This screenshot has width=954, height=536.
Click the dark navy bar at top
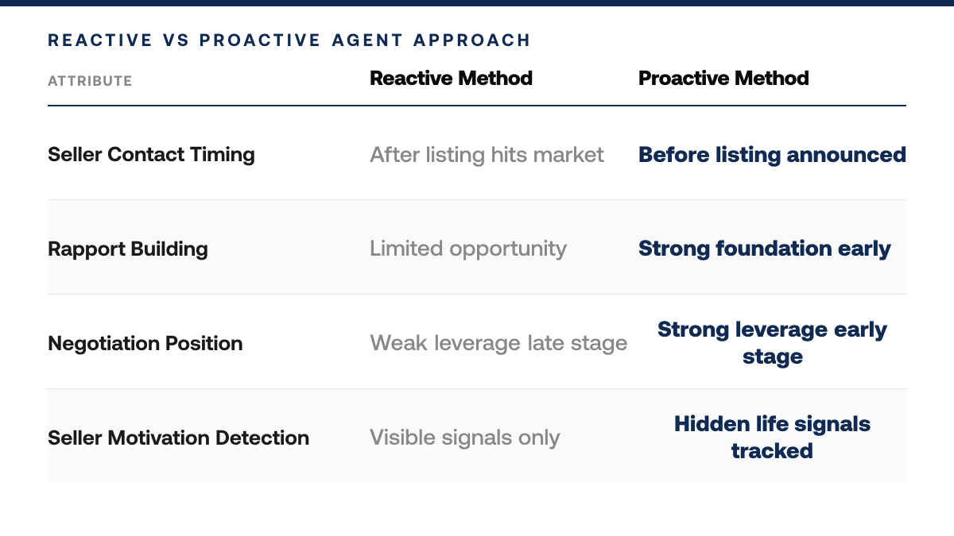click(477, 2)
